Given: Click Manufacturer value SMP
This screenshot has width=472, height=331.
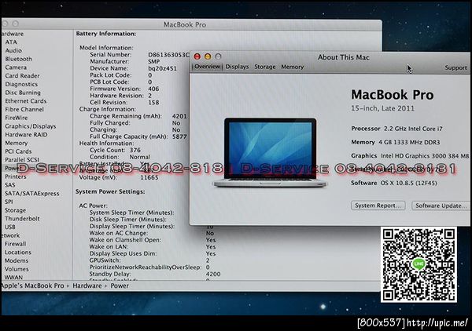Looking at the screenshot, I should pyautogui.click(x=154, y=61).
